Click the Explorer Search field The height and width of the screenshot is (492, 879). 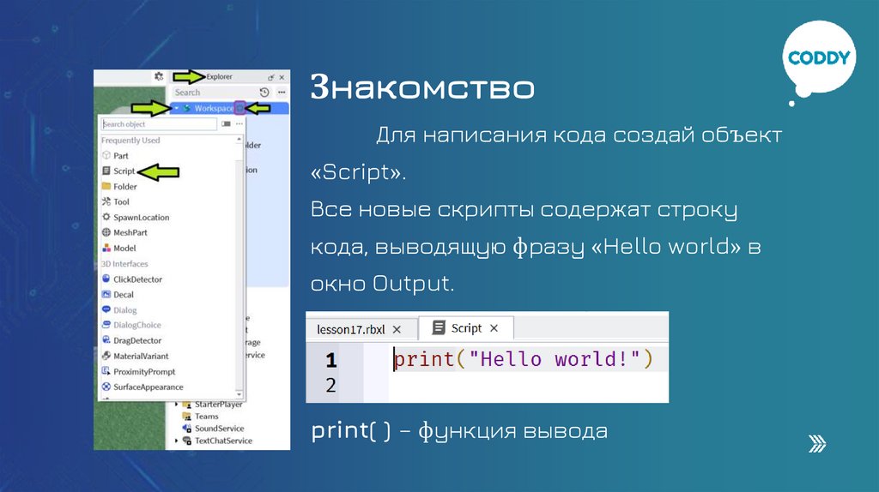(214, 93)
